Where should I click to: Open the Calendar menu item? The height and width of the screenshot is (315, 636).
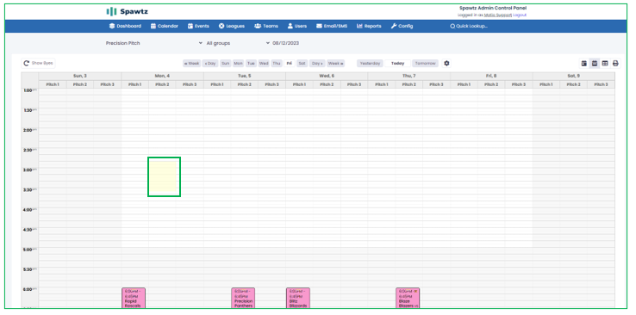point(165,26)
